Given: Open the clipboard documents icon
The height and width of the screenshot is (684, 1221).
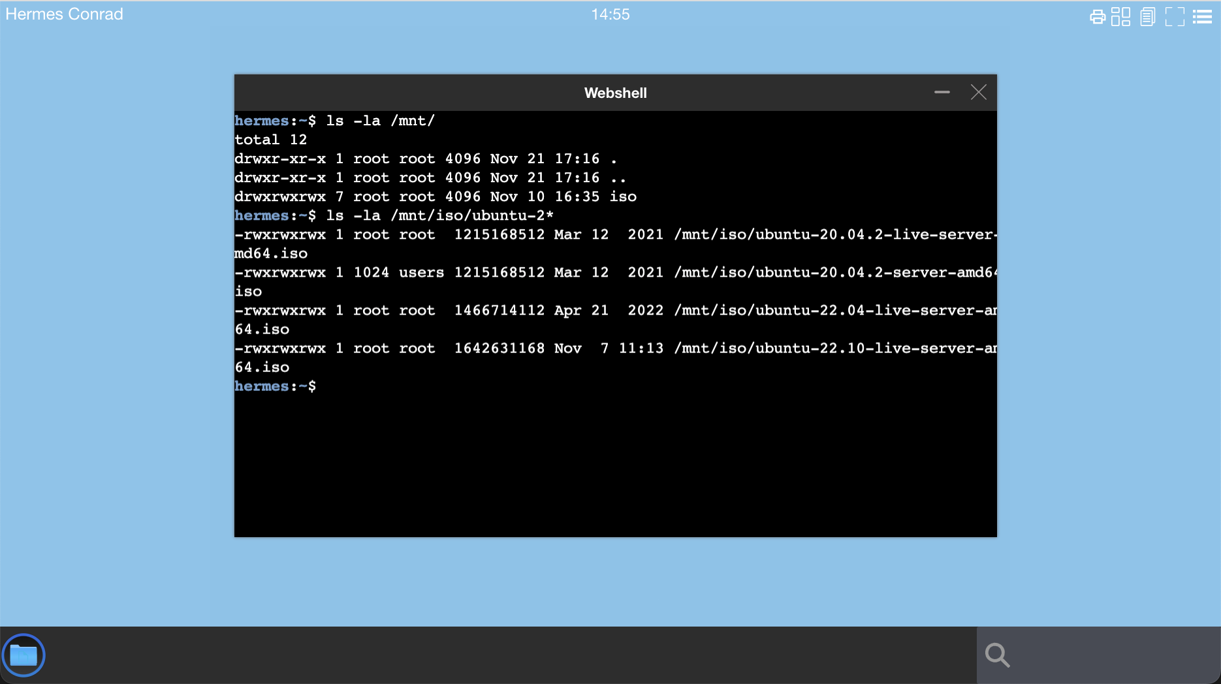Looking at the screenshot, I should click(1147, 17).
